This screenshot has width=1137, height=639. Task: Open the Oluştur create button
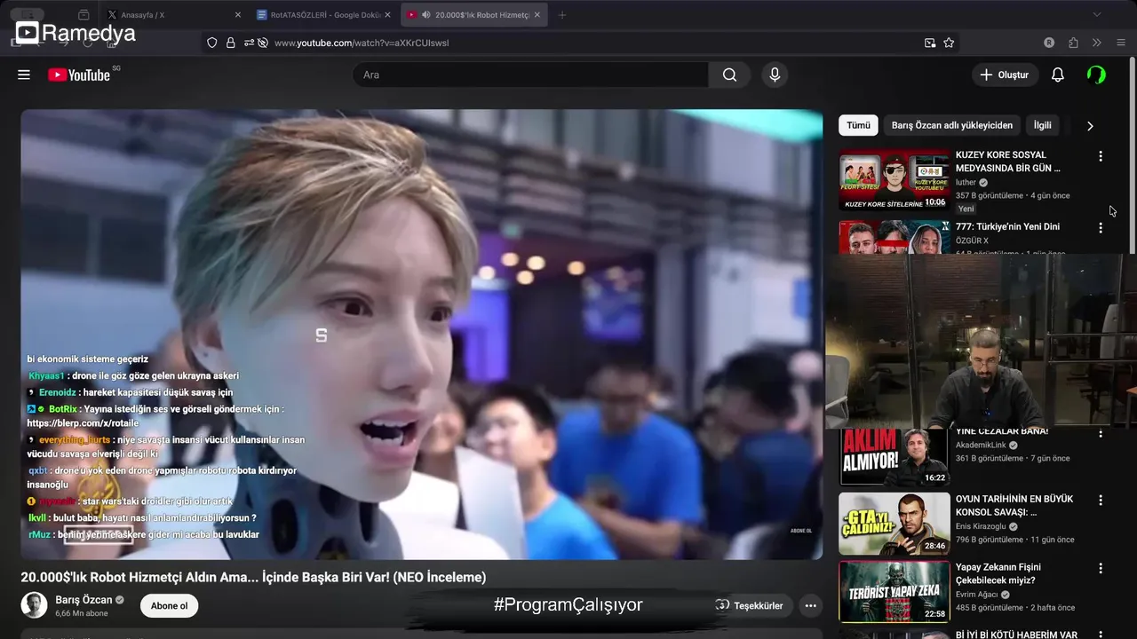pyautogui.click(x=1005, y=75)
